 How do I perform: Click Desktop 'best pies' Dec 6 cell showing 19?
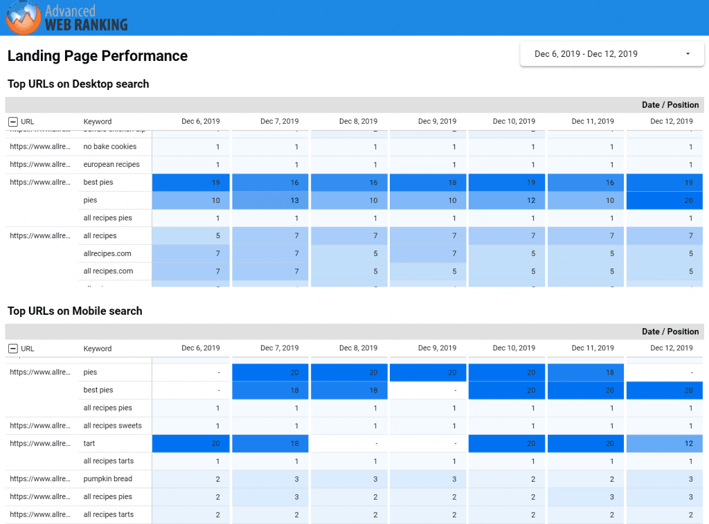coord(191,183)
